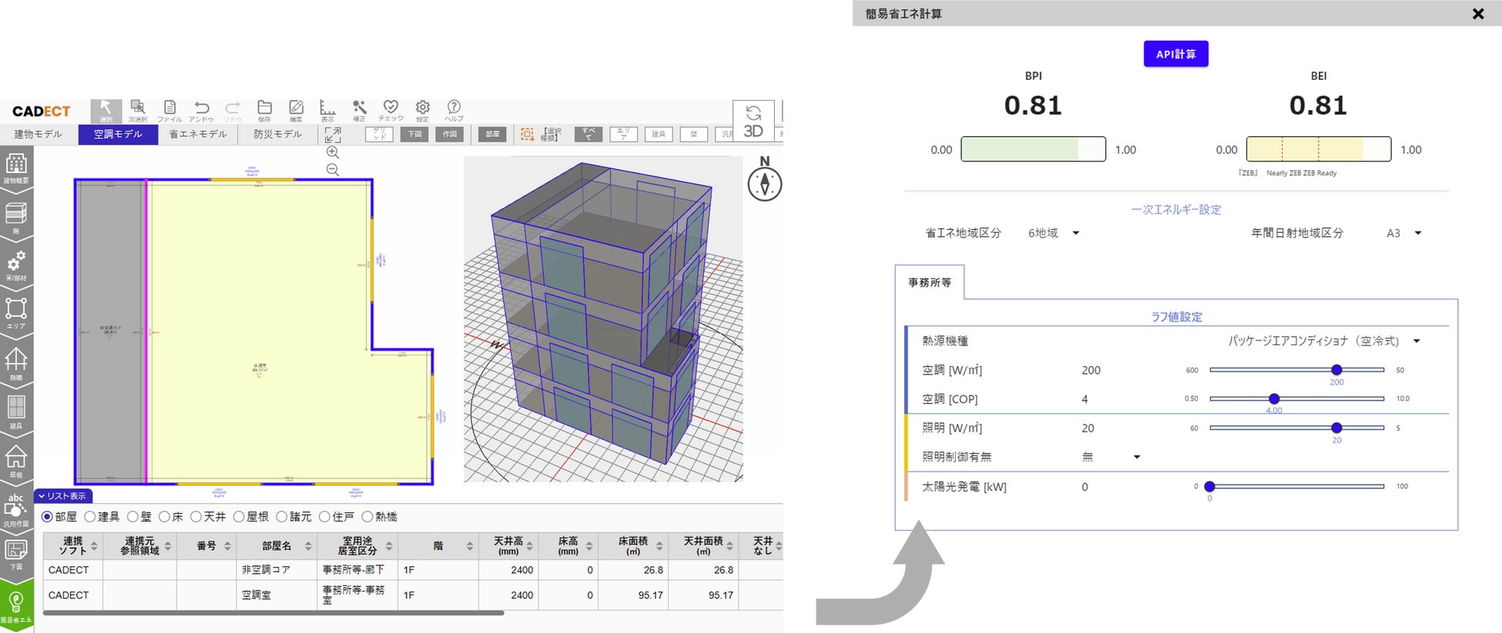Click the 空調 [W/㎡] slider handle

(x=1336, y=370)
